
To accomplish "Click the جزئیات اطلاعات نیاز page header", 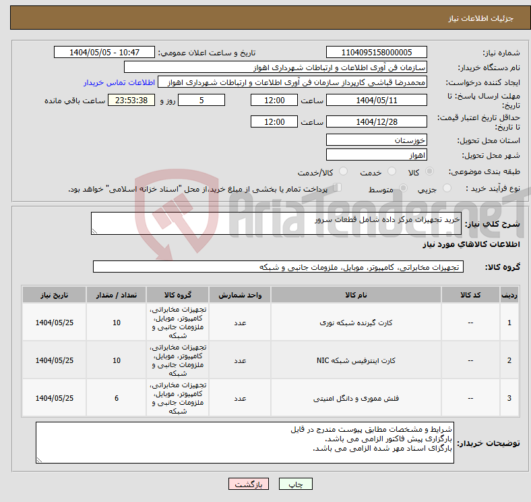I will [481, 18].
